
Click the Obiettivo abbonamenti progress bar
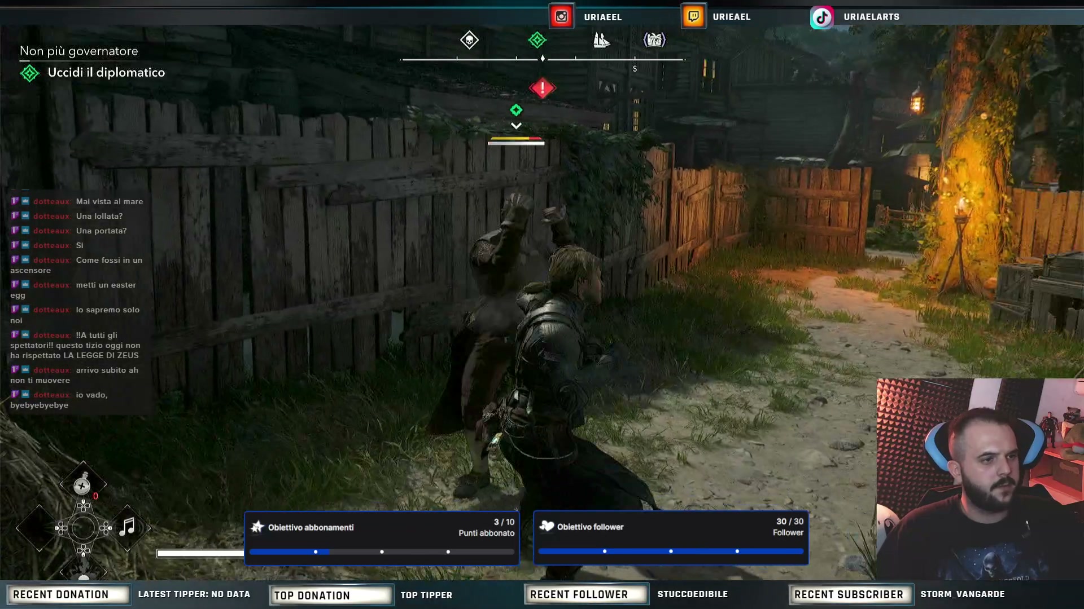point(382,551)
